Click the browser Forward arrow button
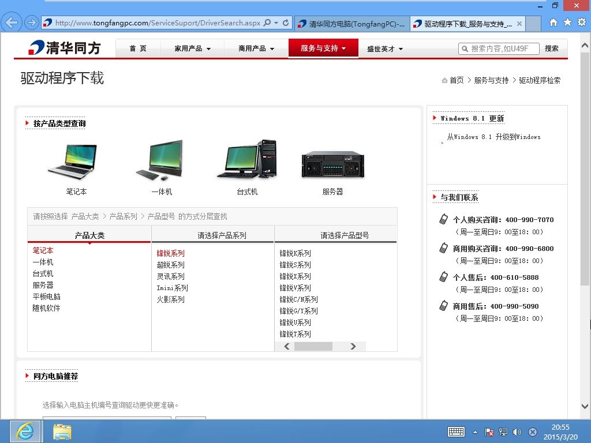Image resolution: width=591 pixels, height=443 pixels. pyautogui.click(x=32, y=22)
